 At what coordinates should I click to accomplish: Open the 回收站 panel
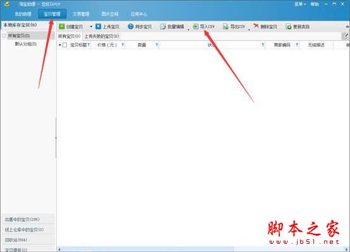click(28, 240)
